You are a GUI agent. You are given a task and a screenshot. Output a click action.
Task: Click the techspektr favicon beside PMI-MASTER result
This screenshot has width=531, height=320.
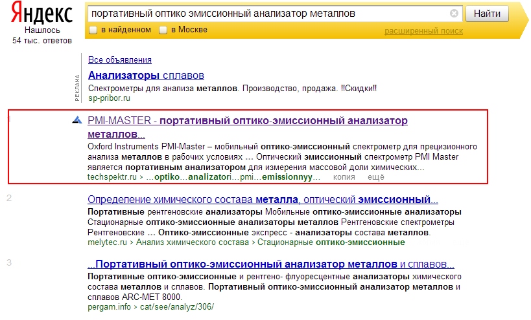77,120
